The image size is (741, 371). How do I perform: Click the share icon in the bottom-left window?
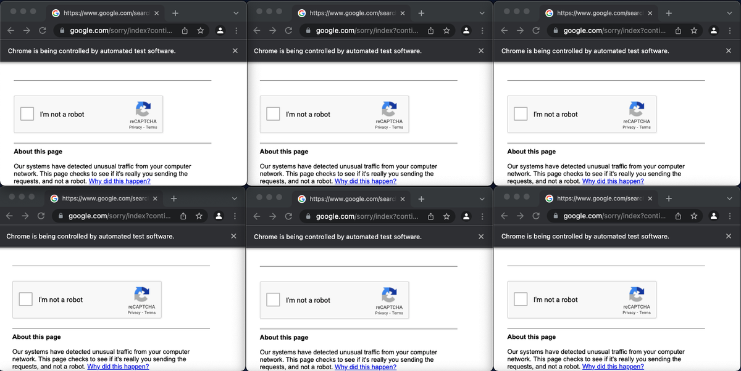tap(183, 216)
